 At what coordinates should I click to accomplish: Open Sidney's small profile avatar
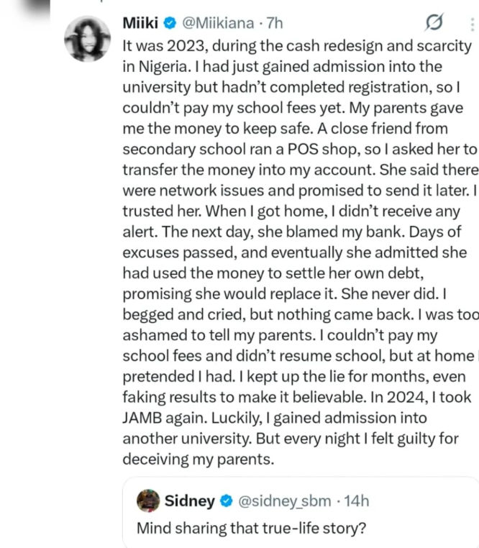point(147,499)
